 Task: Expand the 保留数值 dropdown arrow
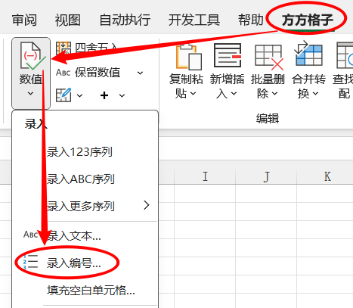click(140, 73)
